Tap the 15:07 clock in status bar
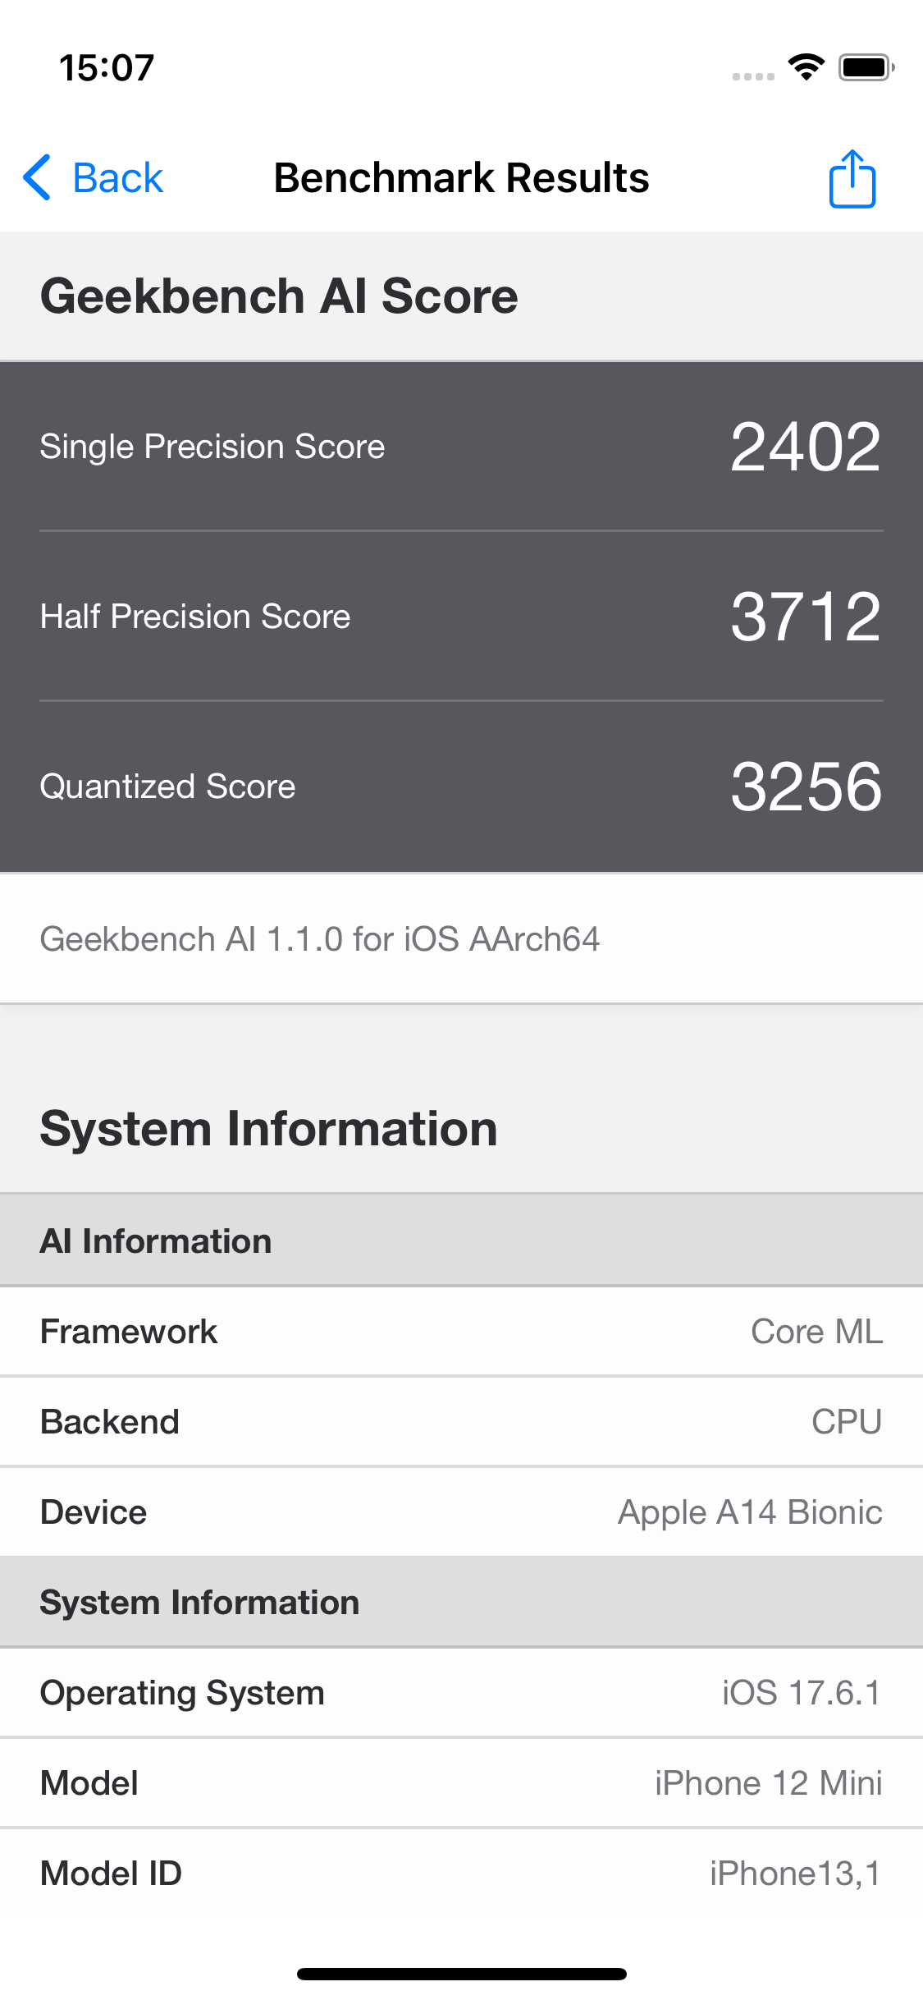The height and width of the screenshot is (2000, 923). click(107, 67)
